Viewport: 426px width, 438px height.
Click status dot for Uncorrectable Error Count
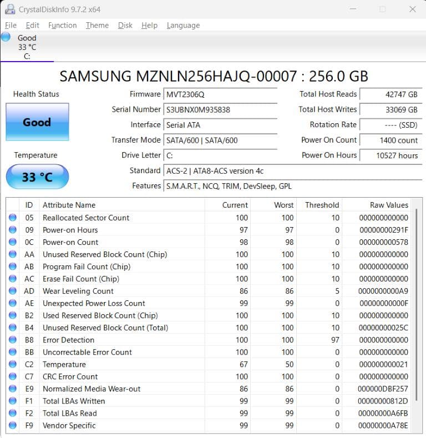13,352
